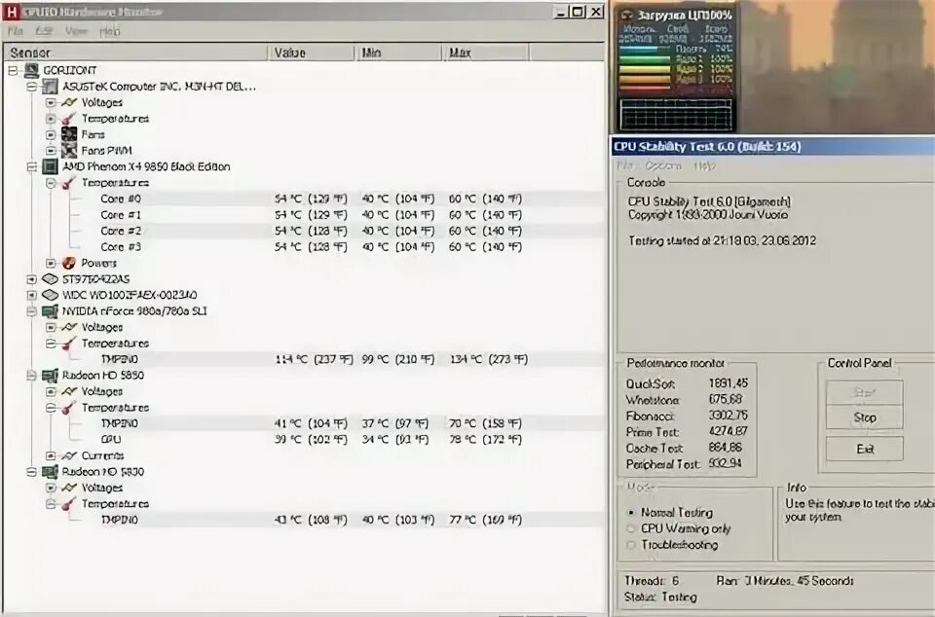This screenshot has width=935, height=617.
Task: Expand Voltages under ASUSTeK
Action: [x=51, y=102]
